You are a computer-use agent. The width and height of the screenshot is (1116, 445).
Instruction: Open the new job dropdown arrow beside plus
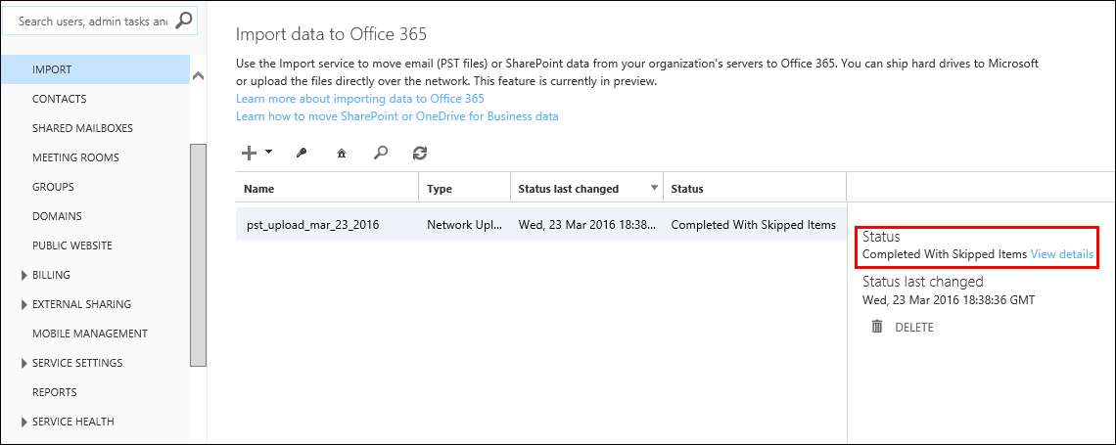268,152
